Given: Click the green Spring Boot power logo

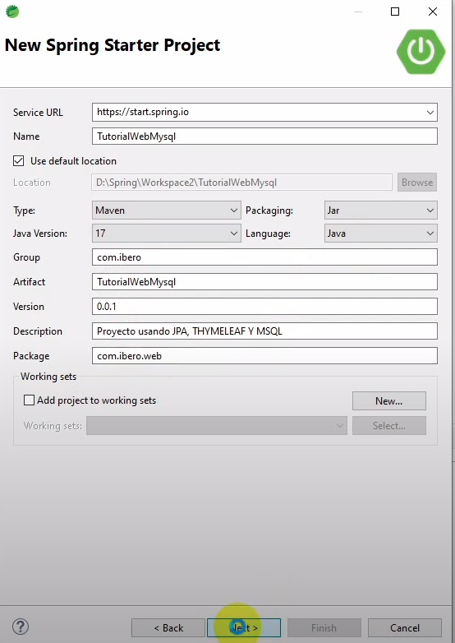Looking at the screenshot, I should [421, 52].
